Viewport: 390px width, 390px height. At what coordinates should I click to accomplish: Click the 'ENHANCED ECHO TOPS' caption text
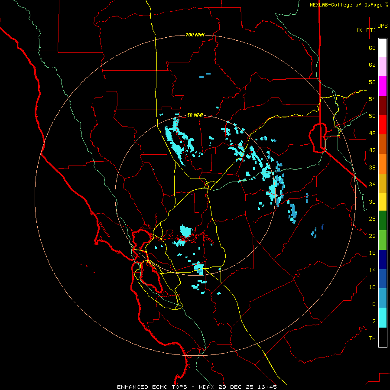(152, 387)
